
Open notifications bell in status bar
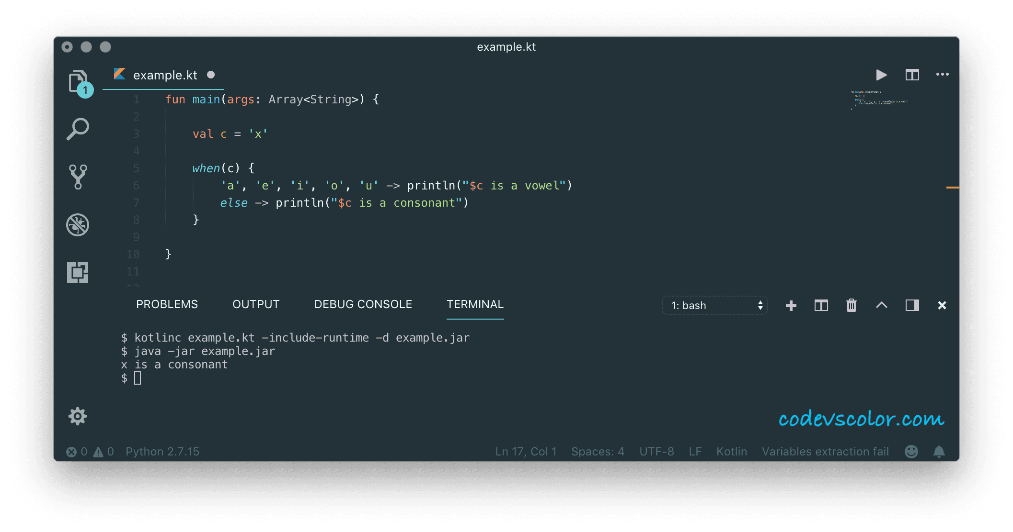tap(939, 452)
